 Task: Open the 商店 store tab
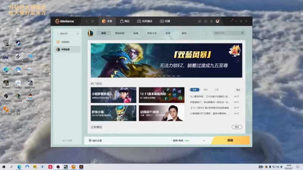pyautogui.click(x=125, y=21)
